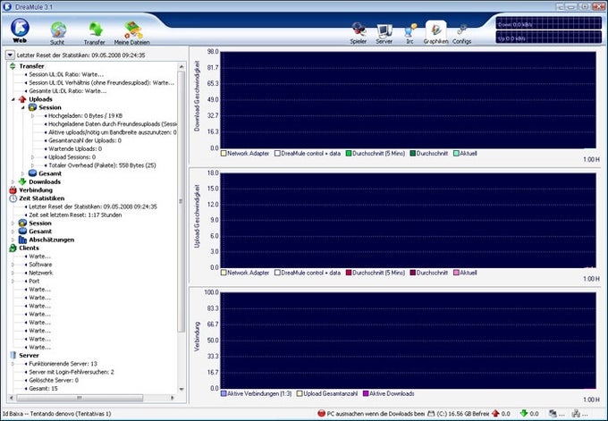This screenshot has height=421, width=608.
Task: Click the rightmost status bar network icon
Action: click(x=576, y=414)
